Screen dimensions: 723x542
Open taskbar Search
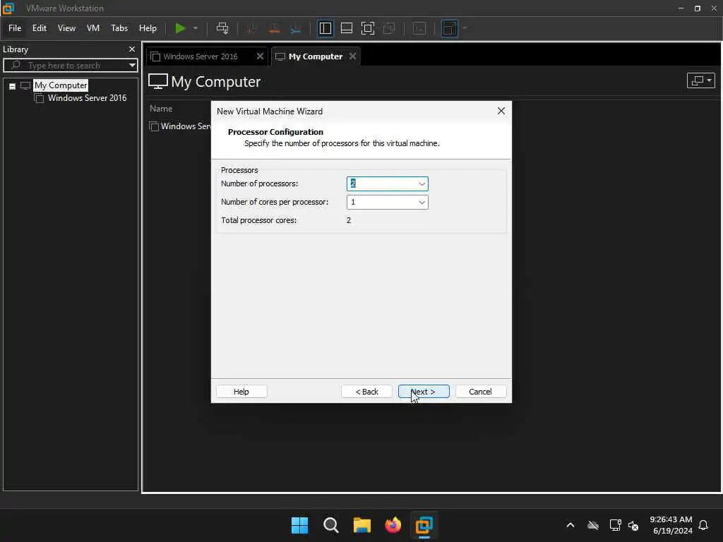[330, 525]
